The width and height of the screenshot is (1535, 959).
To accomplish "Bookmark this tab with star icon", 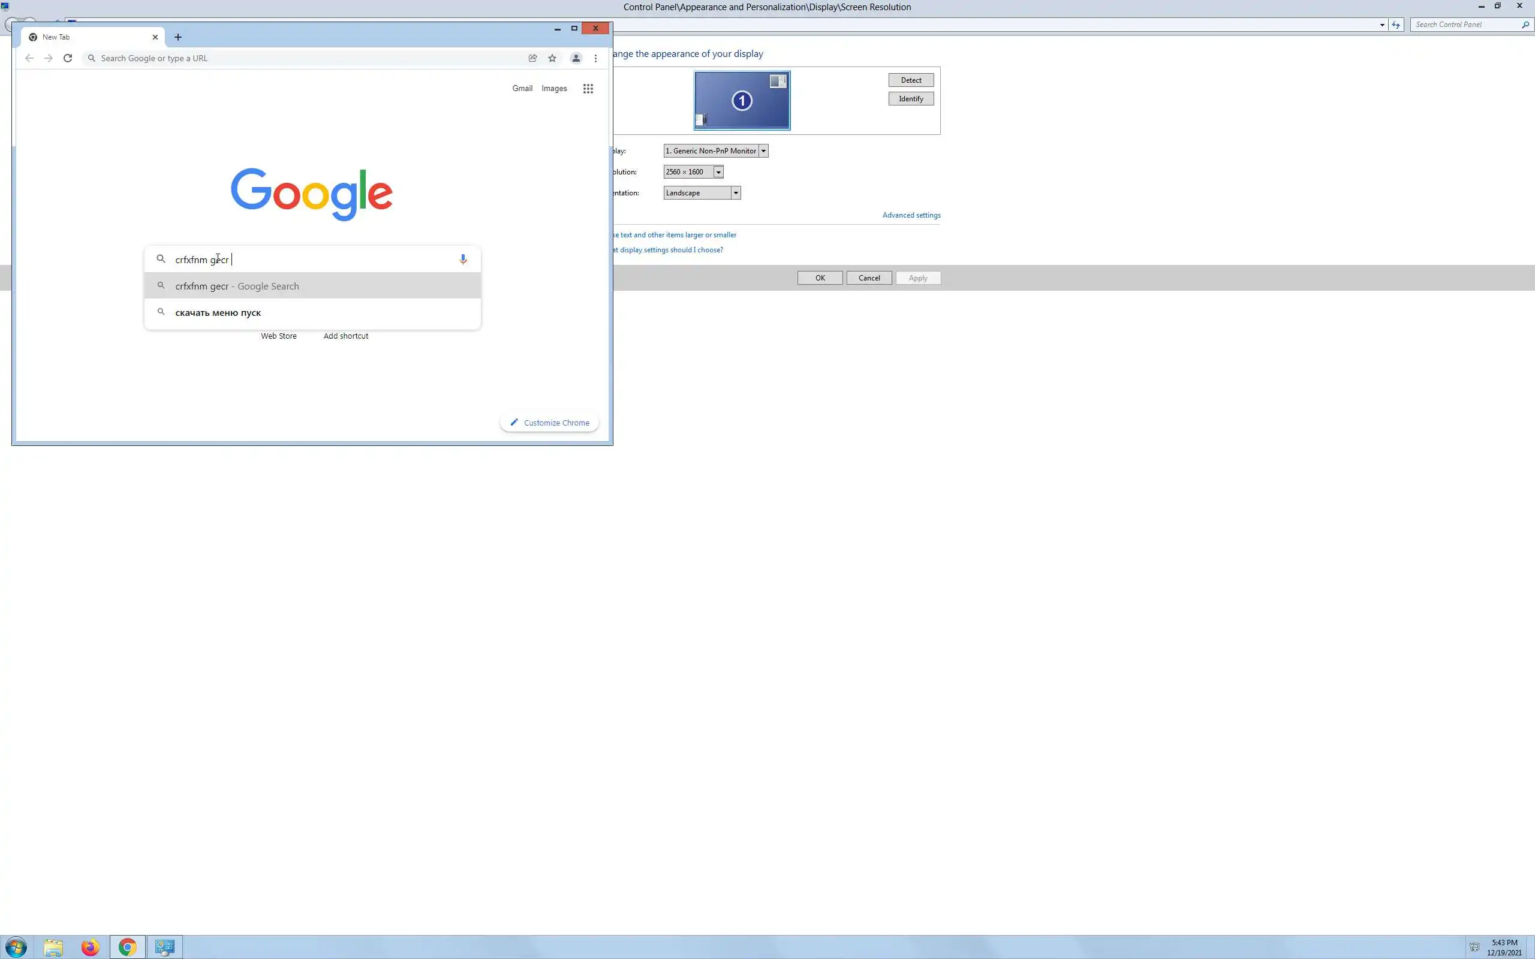I will click(x=552, y=58).
